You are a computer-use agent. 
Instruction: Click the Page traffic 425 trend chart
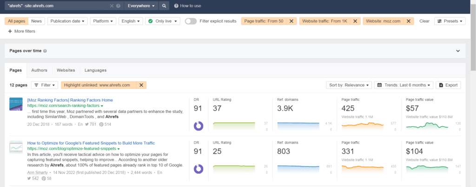pos(363,126)
